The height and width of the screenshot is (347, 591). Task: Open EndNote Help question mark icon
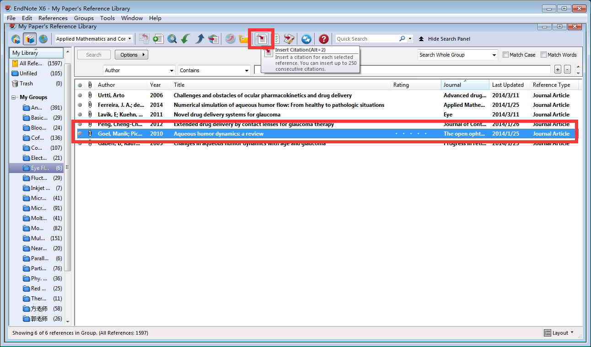pyautogui.click(x=324, y=39)
